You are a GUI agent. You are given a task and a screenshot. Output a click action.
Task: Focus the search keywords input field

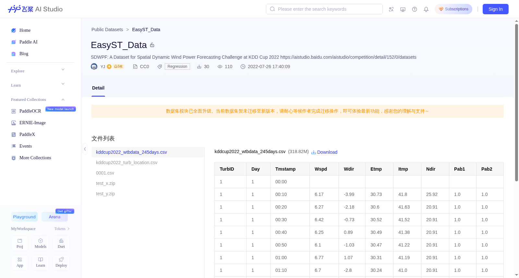(x=324, y=9)
